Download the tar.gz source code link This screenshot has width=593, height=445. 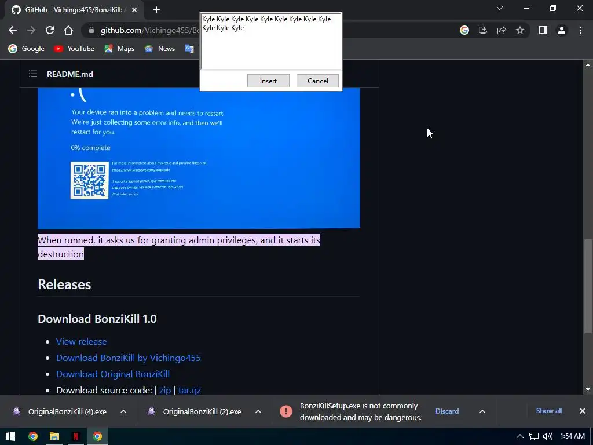pyautogui.click(x=189, y=390)
